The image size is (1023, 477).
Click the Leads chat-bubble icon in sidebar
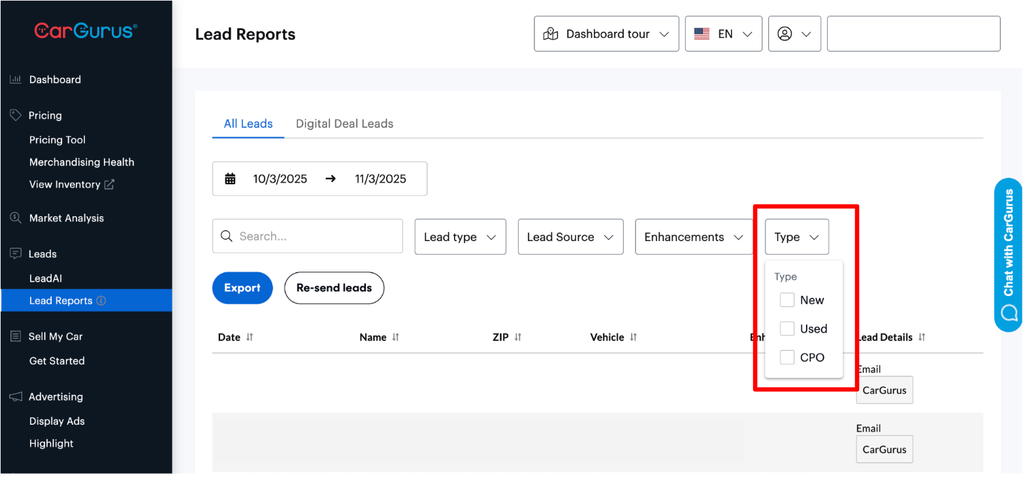pos(16,254)
